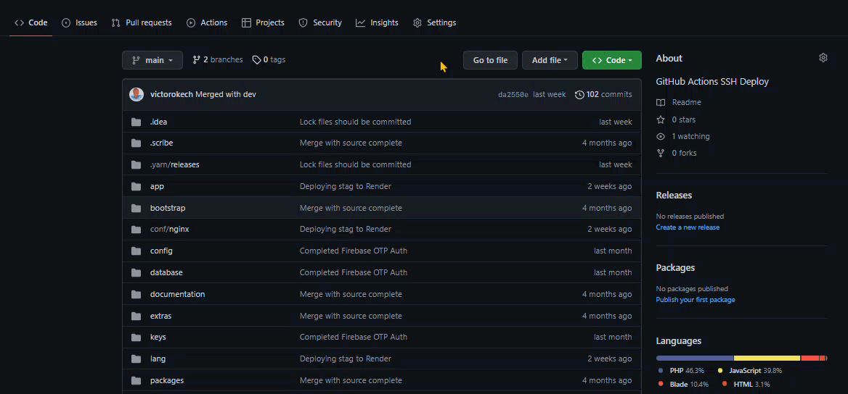Open the packages folder
The width and height of the screenshot is (848, 394).
[x=167, y=380]
